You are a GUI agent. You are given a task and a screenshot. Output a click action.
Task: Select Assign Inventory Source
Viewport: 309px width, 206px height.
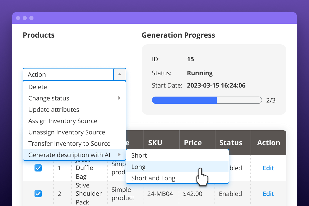click(x=63, y=121)
